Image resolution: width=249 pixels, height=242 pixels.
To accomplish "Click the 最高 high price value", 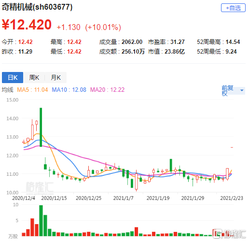I will (74, 42).
